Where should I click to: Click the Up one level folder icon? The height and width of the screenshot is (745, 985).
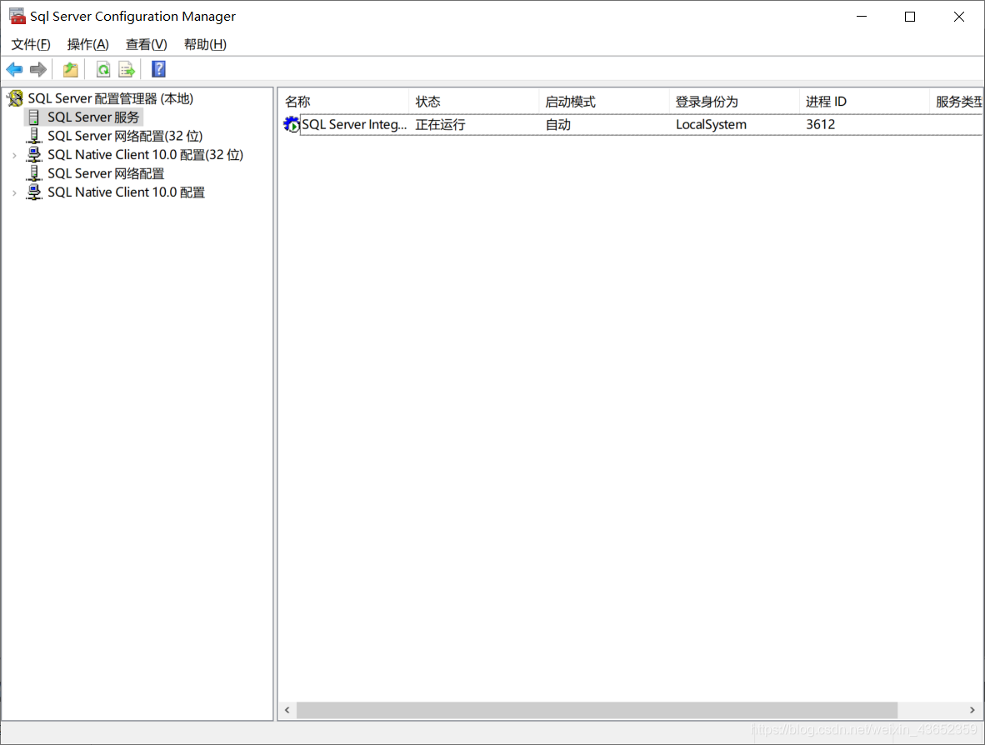click(70, 70)
